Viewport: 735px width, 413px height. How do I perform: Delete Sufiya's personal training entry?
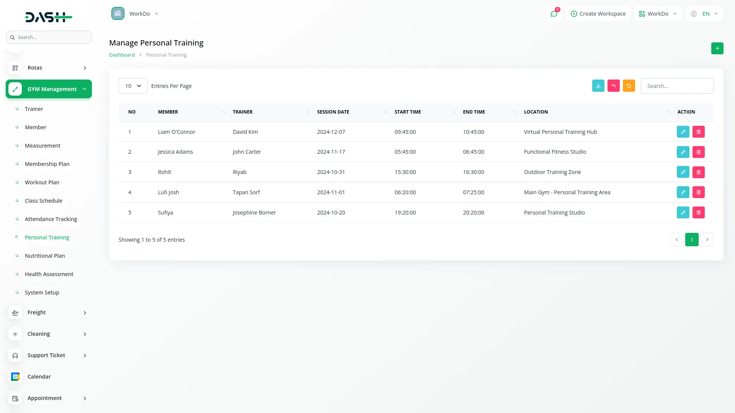tap(698, 212)
